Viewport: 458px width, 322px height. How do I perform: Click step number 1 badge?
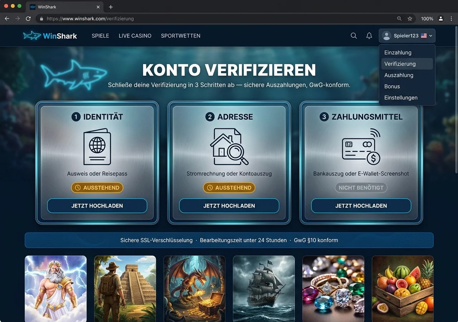76,117
